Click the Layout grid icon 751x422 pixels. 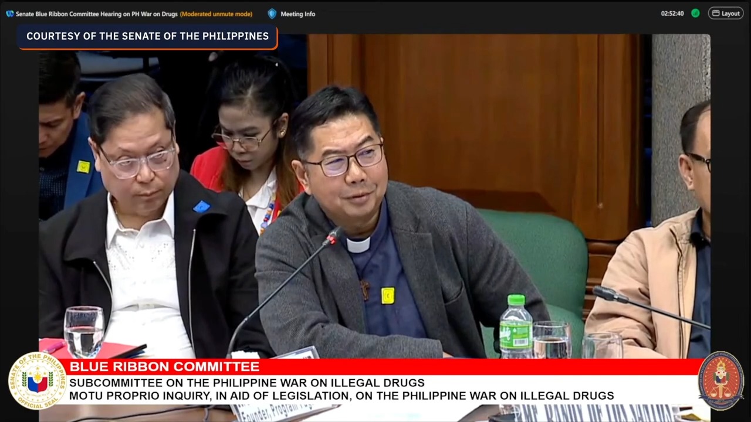(x=715, y=13)
